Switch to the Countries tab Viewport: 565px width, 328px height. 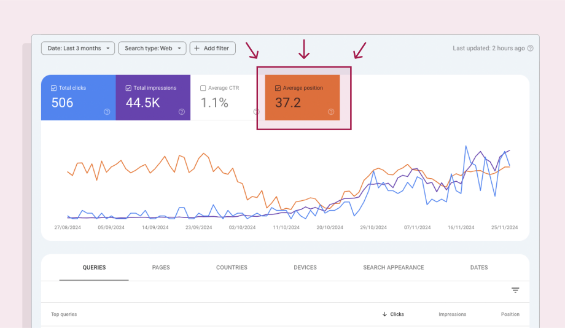tap(232, 267)
